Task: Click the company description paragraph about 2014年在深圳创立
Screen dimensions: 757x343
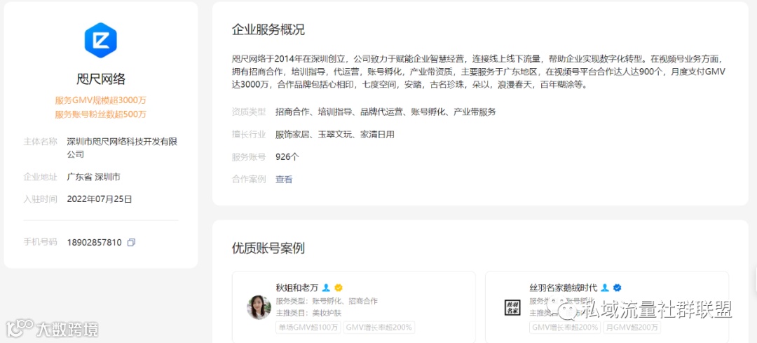Action: [x=479, y=72]
